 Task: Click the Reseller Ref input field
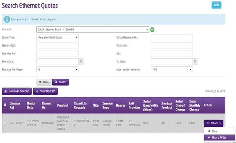tap(57, 54)
